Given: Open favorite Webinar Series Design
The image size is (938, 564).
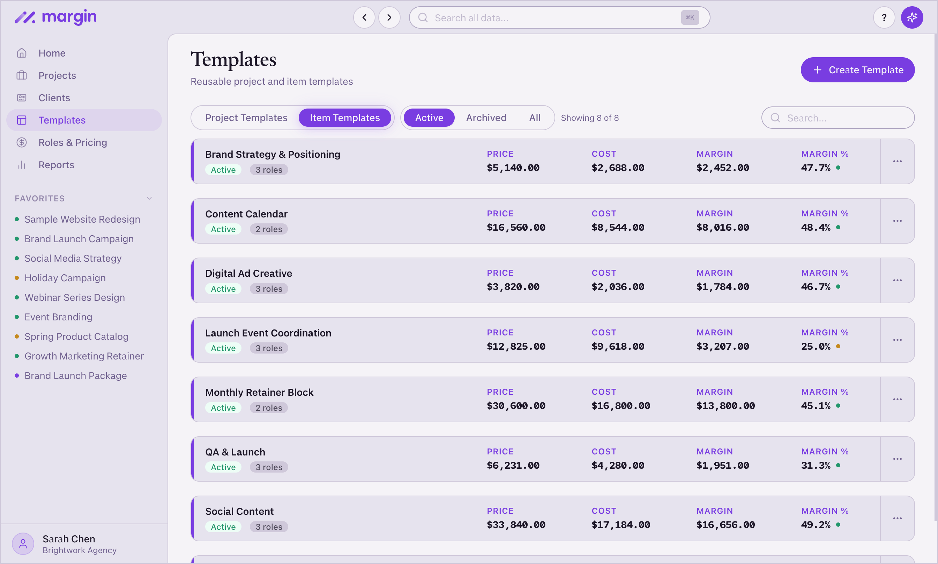Looking at the screenshot, I should tap(74, 297).
